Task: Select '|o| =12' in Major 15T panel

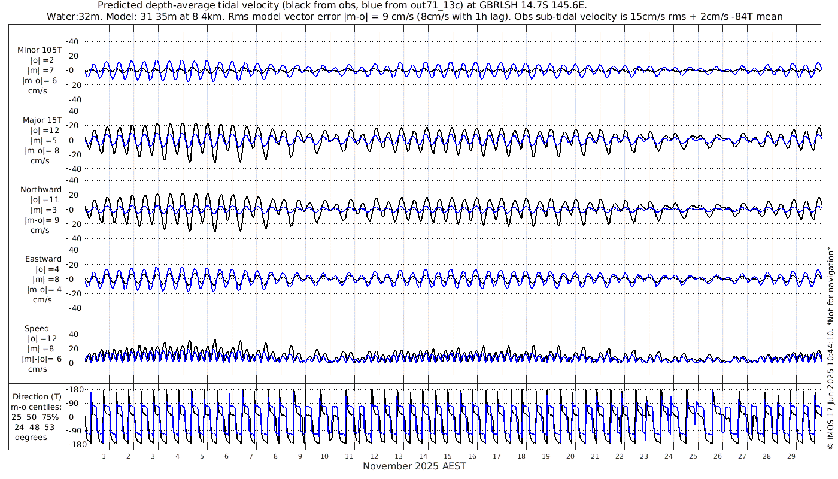Action: 43,130
